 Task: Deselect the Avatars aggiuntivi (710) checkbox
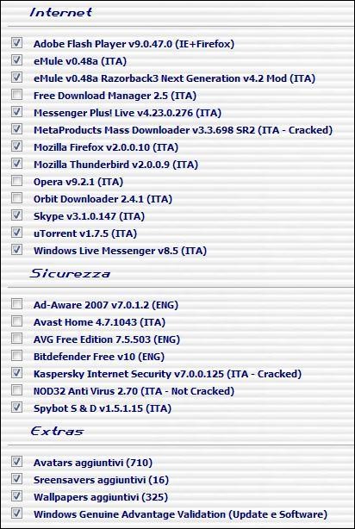coord(16,462)
